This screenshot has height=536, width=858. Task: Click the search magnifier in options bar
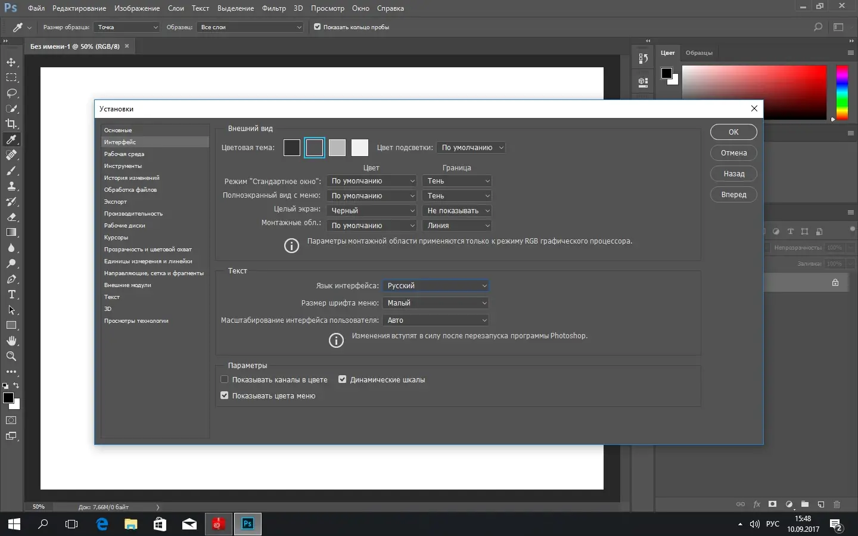pos(818,27)
